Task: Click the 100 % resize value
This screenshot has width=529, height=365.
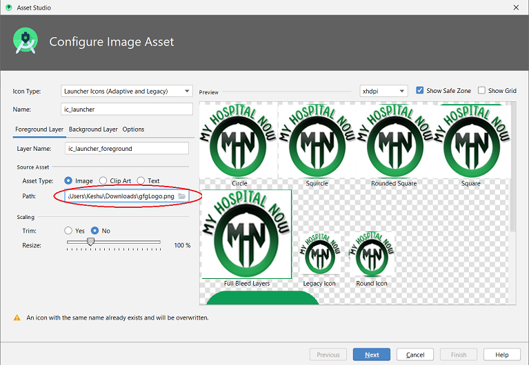Action: click(182, 245)
